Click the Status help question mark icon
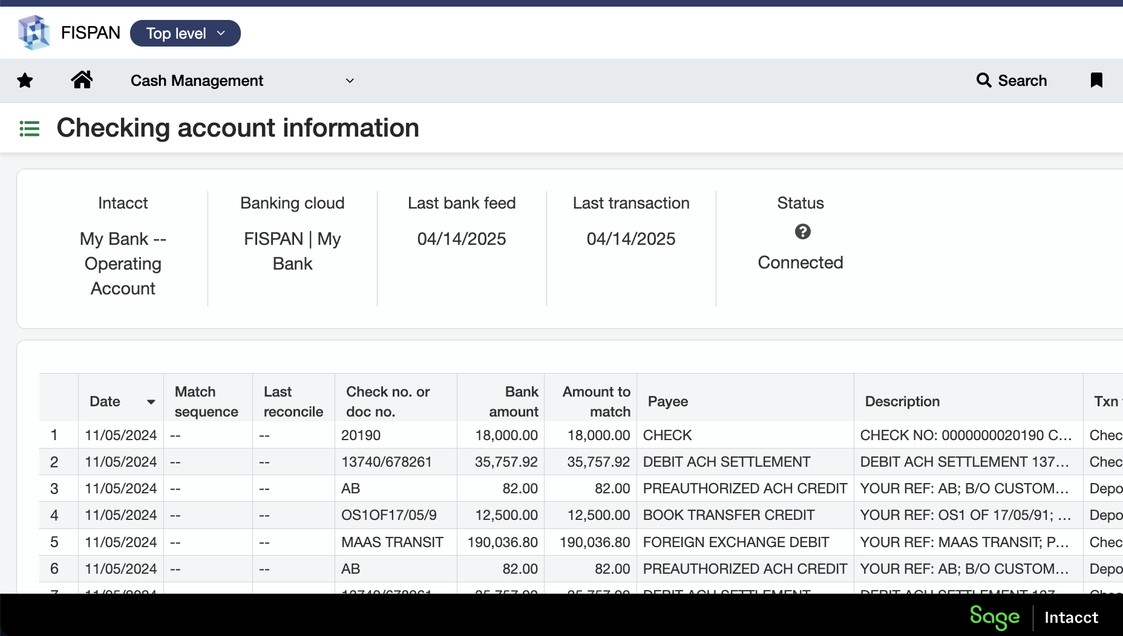The width and height of the screenshot is (1123, 636). coord(802,232)
